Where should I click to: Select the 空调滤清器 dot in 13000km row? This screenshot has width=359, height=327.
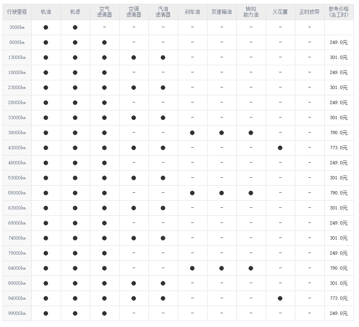(x=133, y=57)
